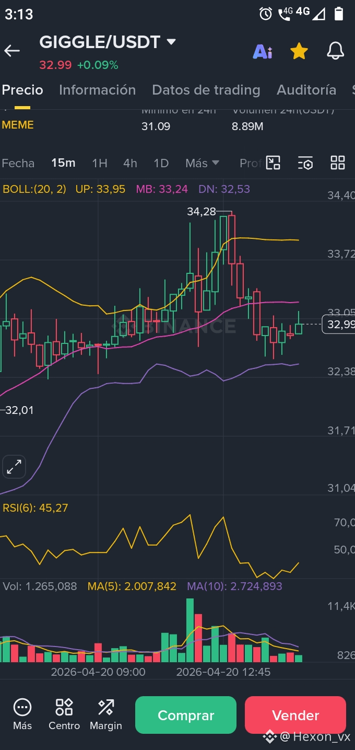This screenshot has height=750, width=355.
Task: Select the Fecha chart interval
Action: (18, 163)
